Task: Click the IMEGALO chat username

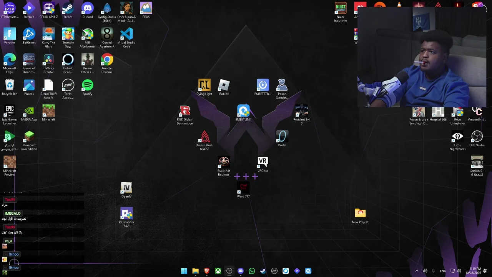Action: point(13,214)
